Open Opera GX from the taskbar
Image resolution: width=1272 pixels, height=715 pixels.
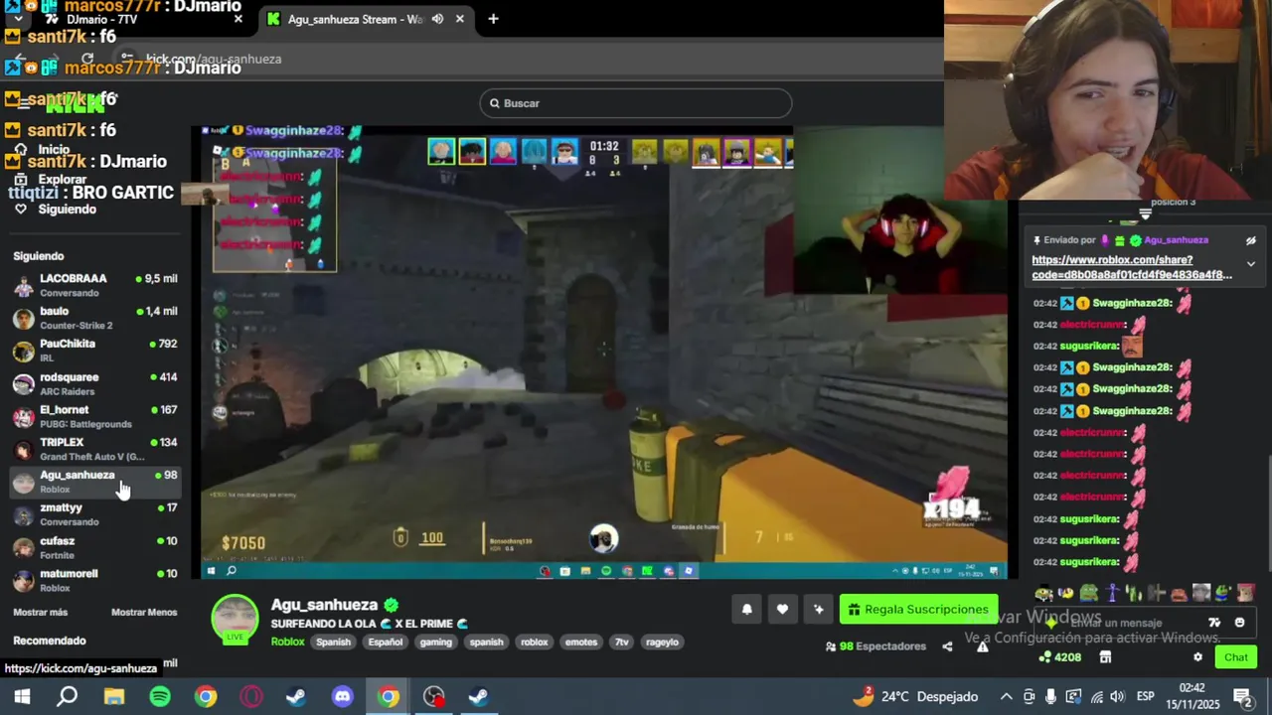click(251, 697)
